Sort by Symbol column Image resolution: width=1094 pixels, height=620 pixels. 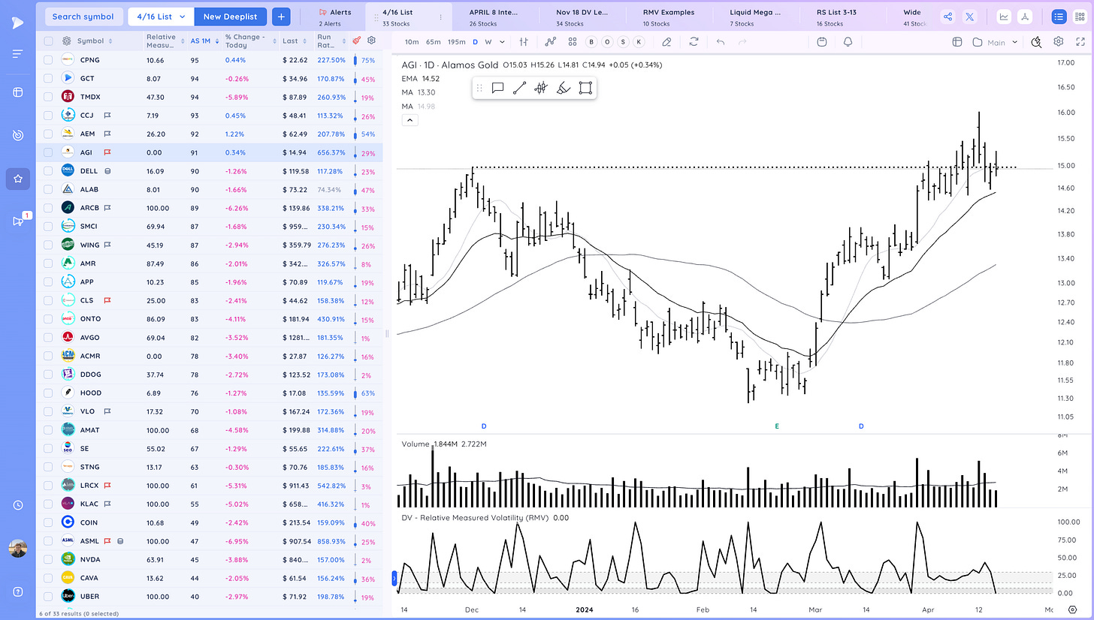[95, 41]
